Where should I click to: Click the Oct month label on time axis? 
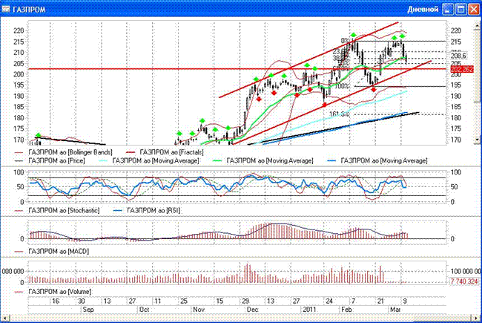point(144,310)
